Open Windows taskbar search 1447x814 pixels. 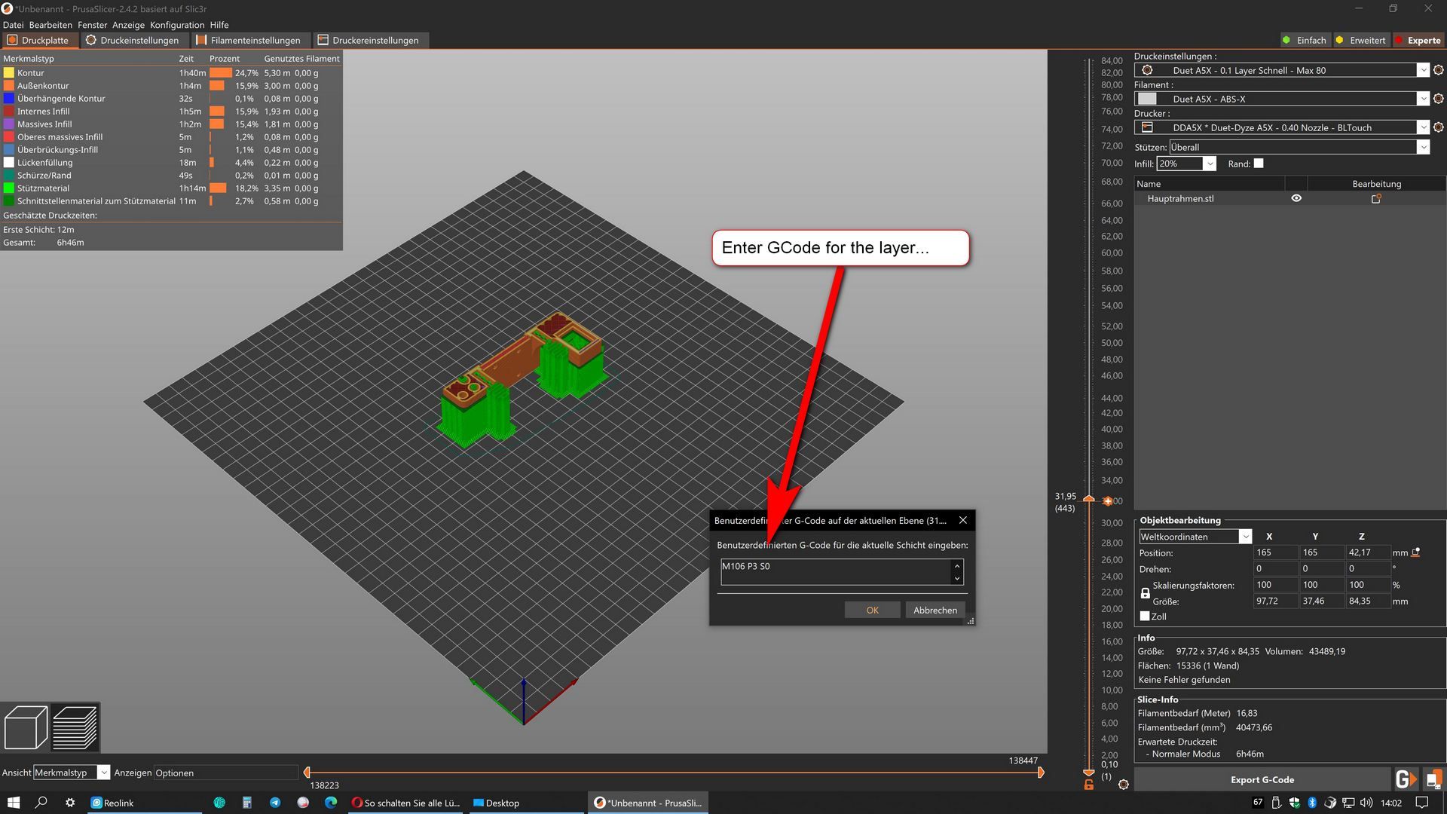[x=41, y=803]
